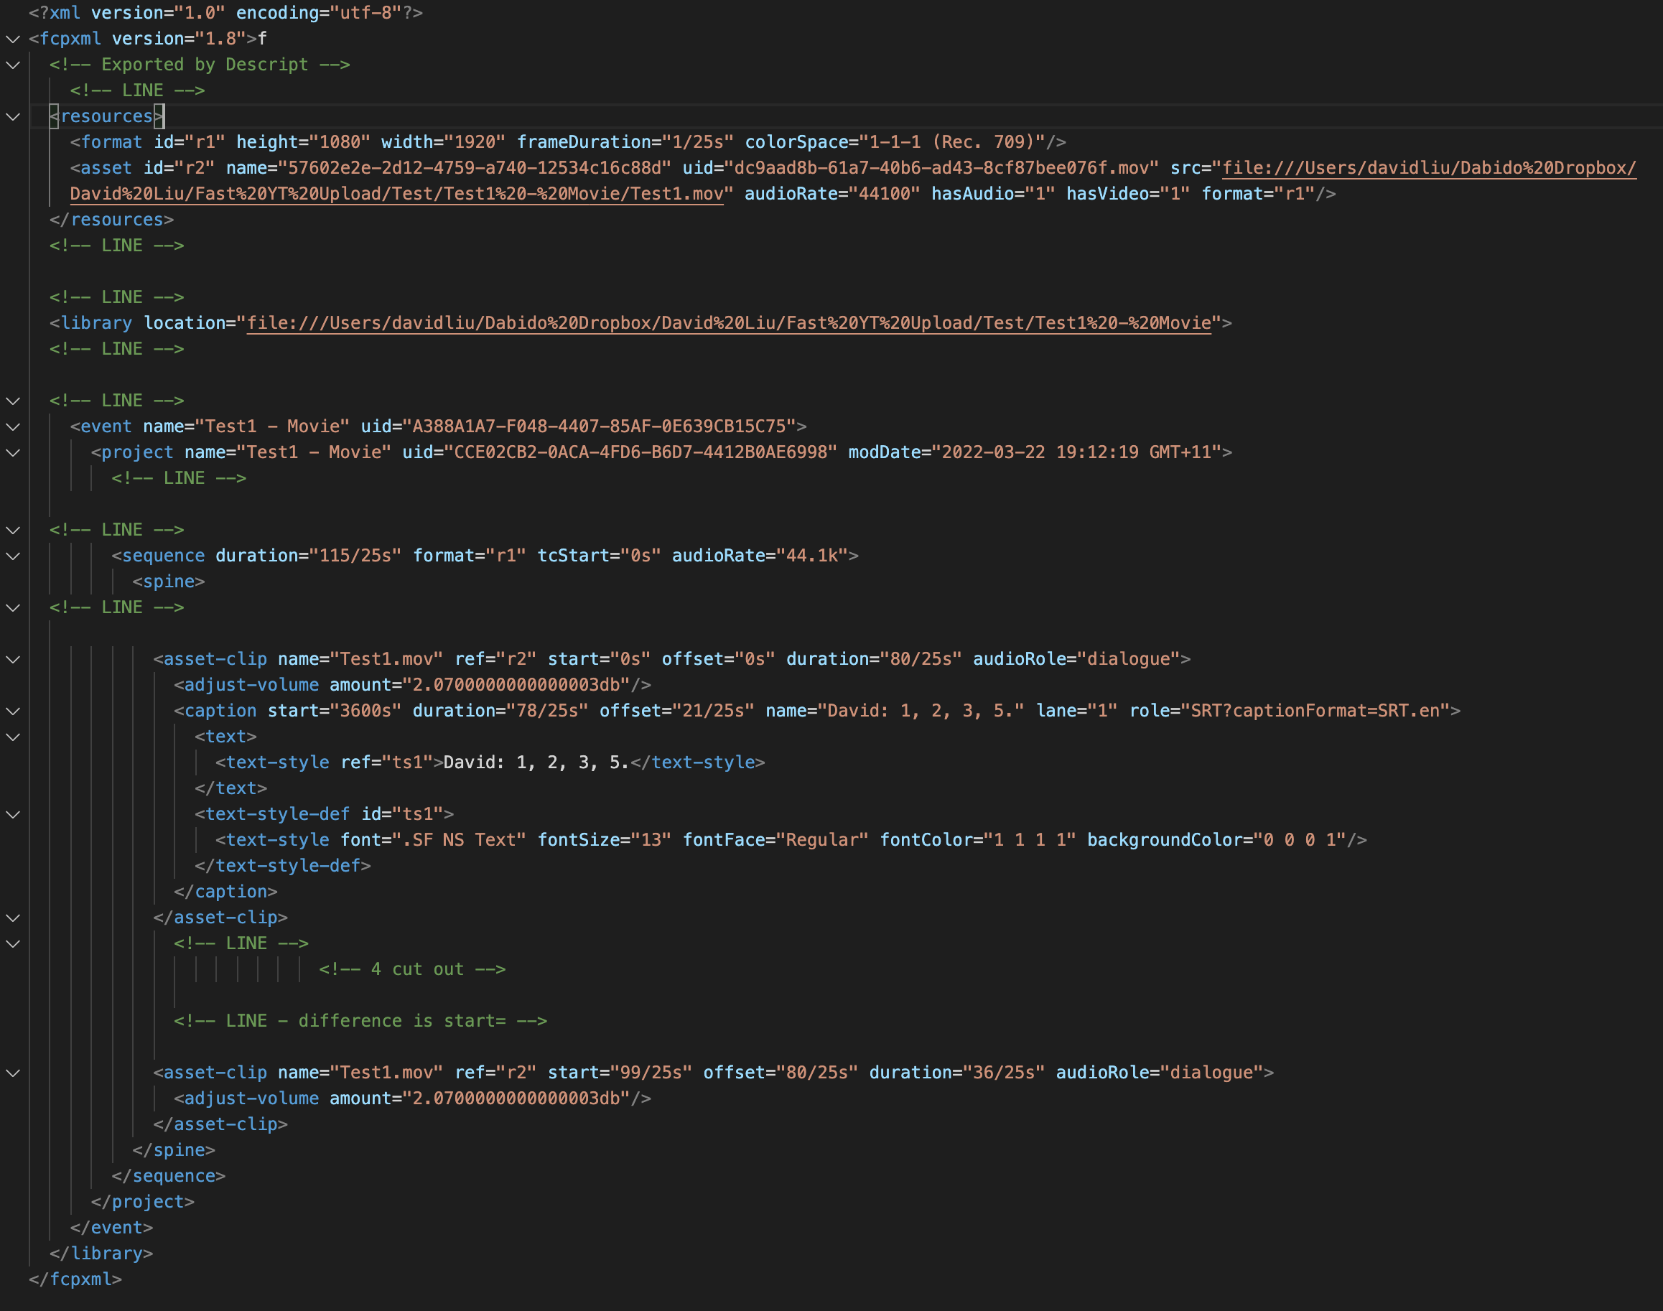Collapse the fcpxml version root element fold
This screenshot has height=1311, width=1663.
coord(13,38)
